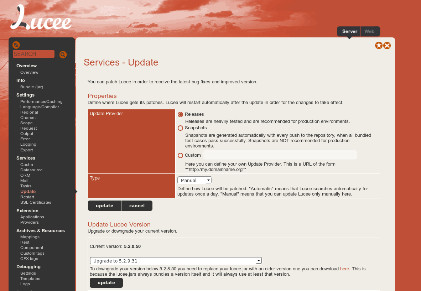This screenshot has width=421, height=291.
Task: Open Logging settings
Action: pyautogui.click(x=28, y=144)
